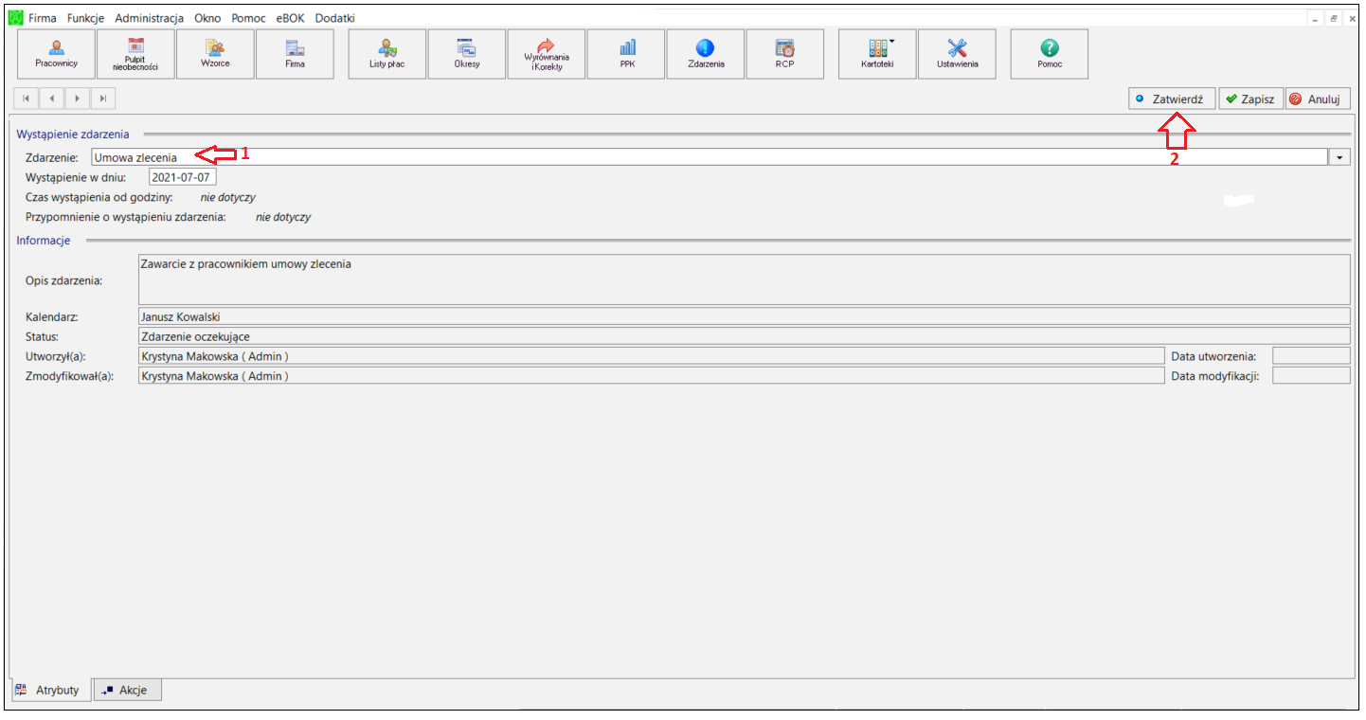Viewport: 1366px width, 720px height.
Task: Click 'nie dotyczy' next to Przypomnienie
Action: [283, 217]
